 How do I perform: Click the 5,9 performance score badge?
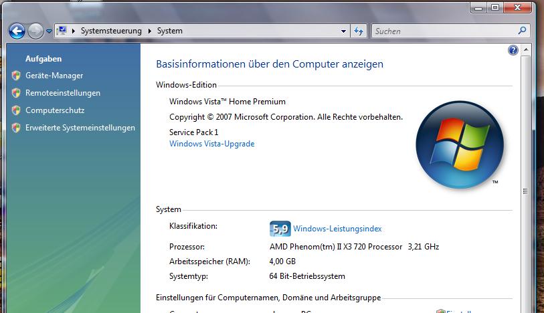click(280, 229)
